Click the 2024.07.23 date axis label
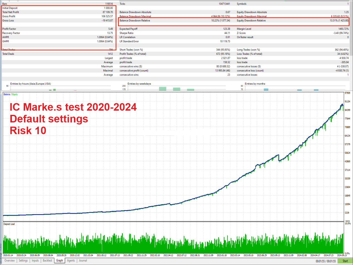This screenshot has height=265, width=353. (x=329, y=255)
